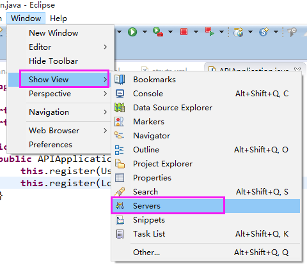Click the Project Explorer icon
Image resolution: width=307 pixels, height=264 pixels.
coord(120,164)
